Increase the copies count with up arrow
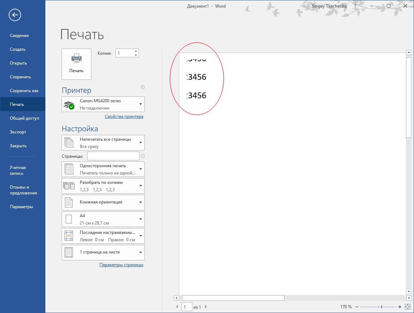The height and width of the screenshot is (313, 414). (x=136, y=51)
